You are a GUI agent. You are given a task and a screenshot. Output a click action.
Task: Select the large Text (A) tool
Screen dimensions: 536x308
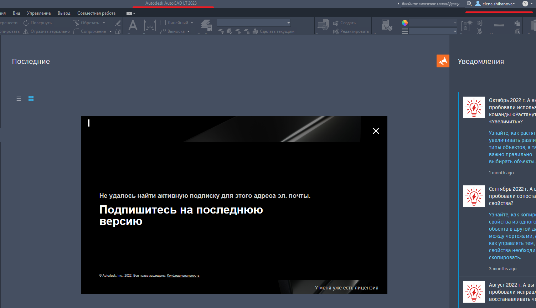click(x=133, y=26)
